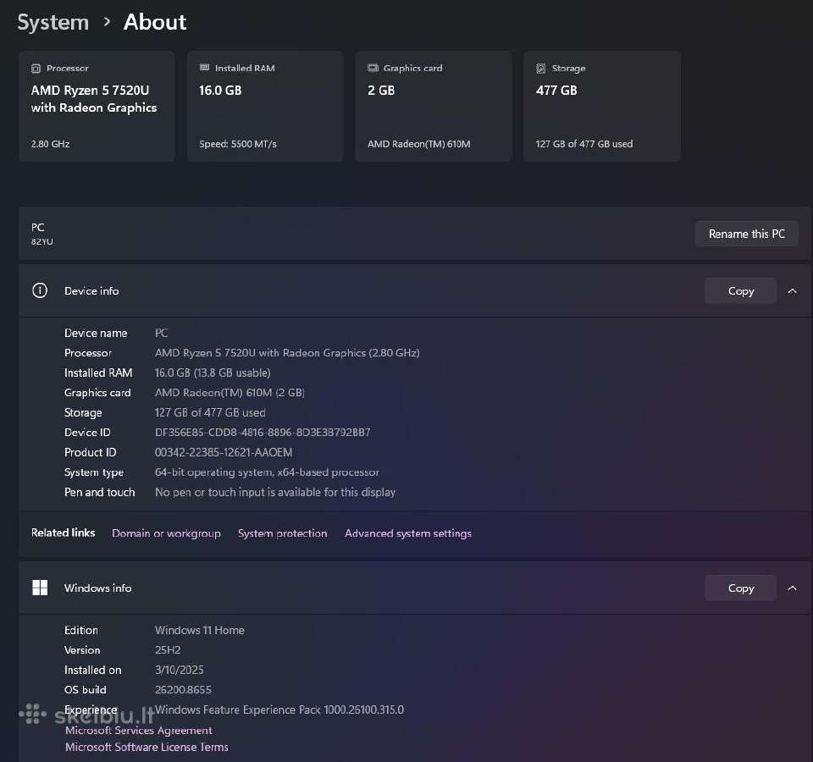Click the version value 25H2
This screenshot has width=813, height=762.
(x=168, y=650)
